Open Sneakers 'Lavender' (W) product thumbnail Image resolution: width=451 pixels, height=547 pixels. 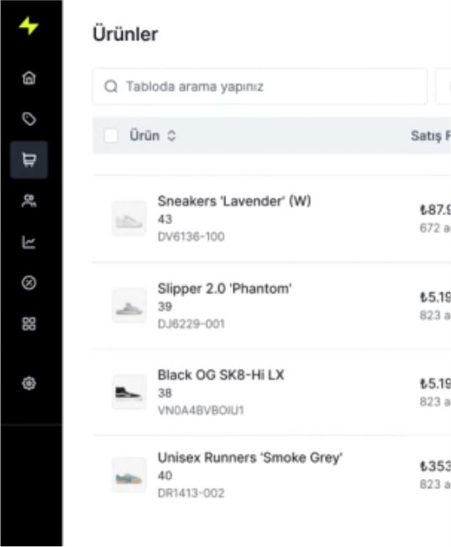pyautogui.click(x=129, y=219)
